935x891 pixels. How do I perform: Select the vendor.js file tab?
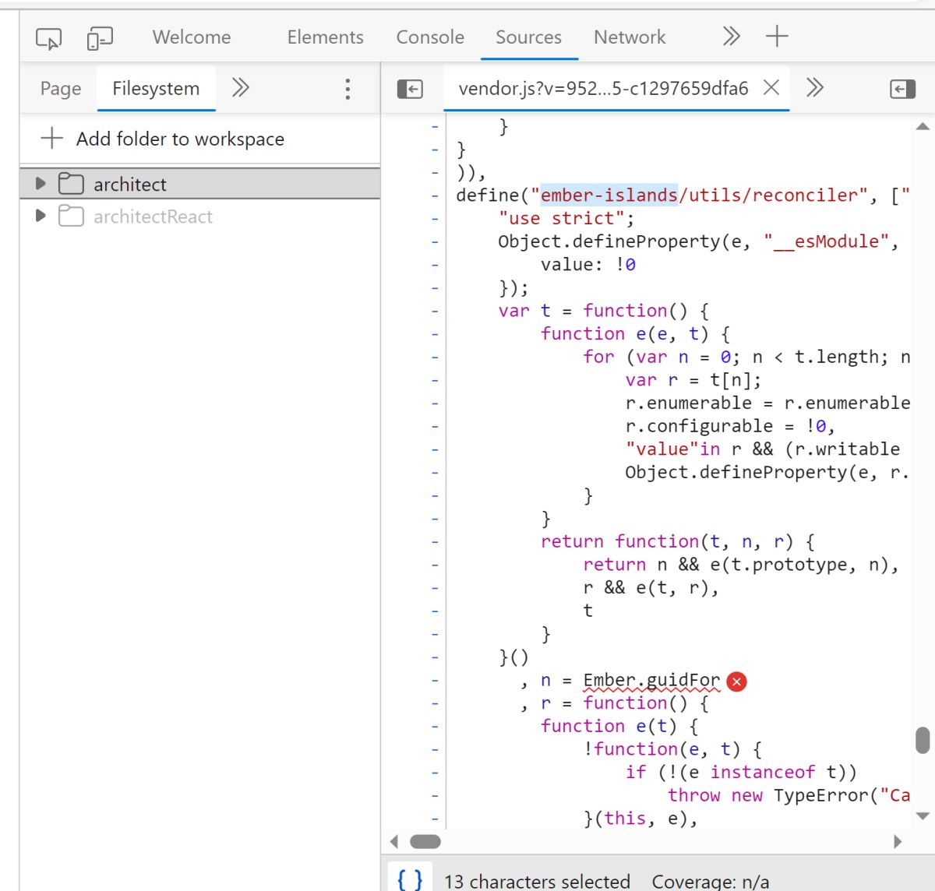tap(603, 88)
